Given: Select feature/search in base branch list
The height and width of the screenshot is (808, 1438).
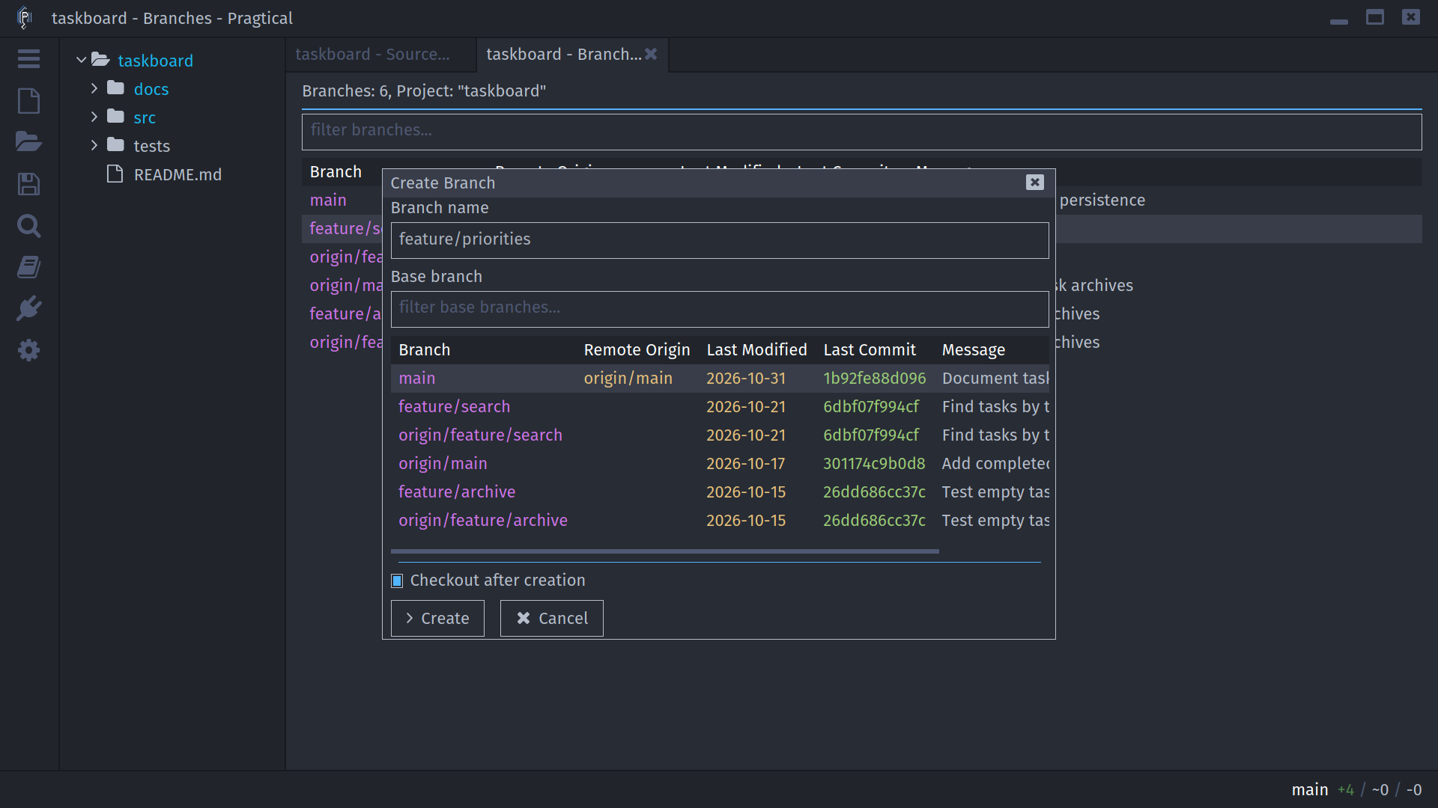Looking at the screenshot, I should 720,407.
